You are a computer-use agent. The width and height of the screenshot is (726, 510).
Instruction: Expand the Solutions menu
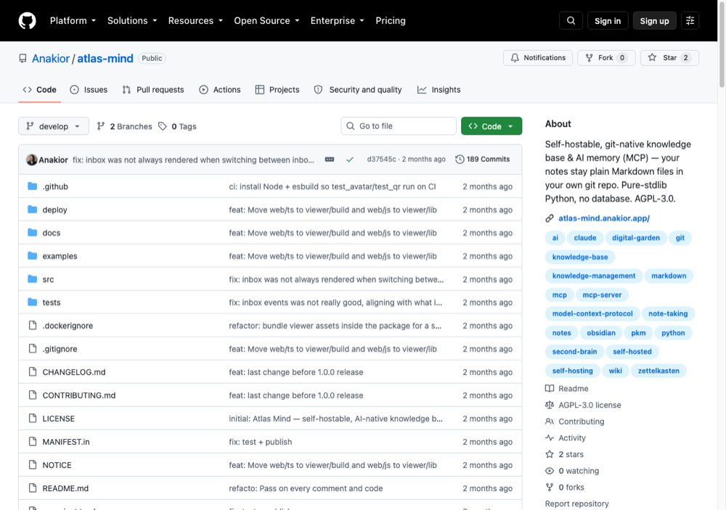point(132,21)
